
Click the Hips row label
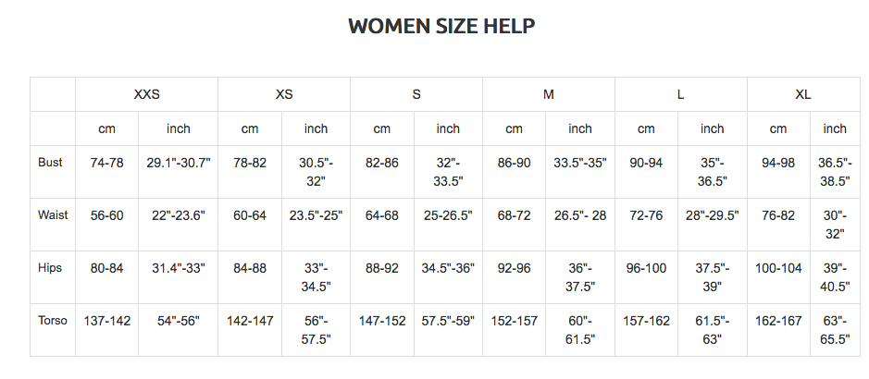point(51,268)
